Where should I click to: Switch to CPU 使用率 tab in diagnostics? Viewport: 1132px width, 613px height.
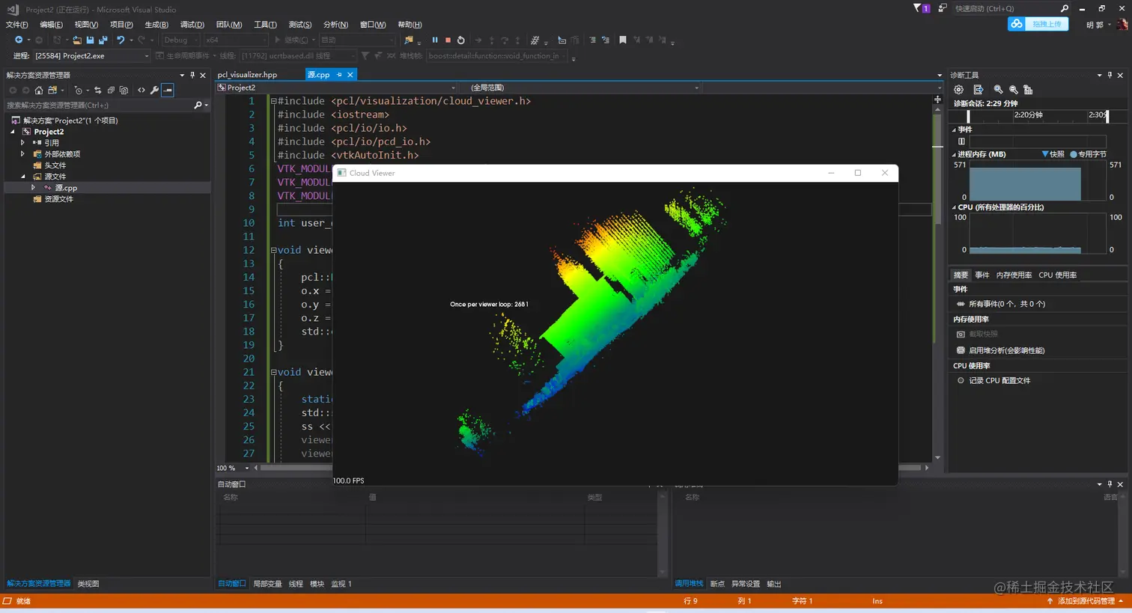point(1057,275)
